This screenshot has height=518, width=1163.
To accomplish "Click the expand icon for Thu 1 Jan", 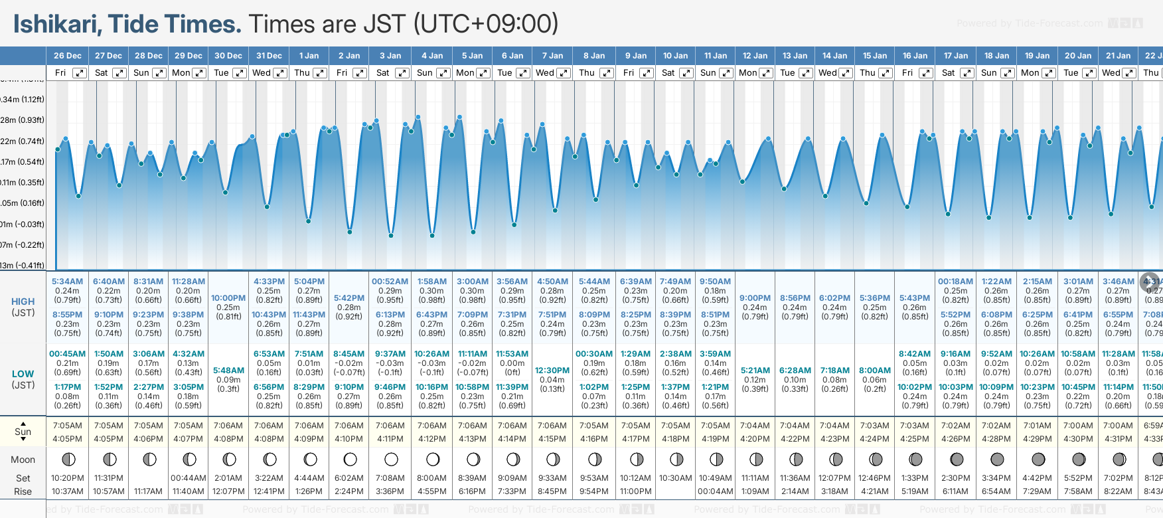I will tap(320, 73).
